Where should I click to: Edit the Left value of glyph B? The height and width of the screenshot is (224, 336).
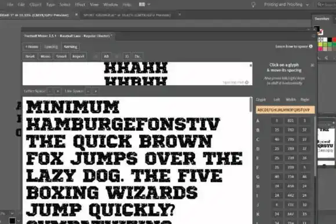click(277, 130)
